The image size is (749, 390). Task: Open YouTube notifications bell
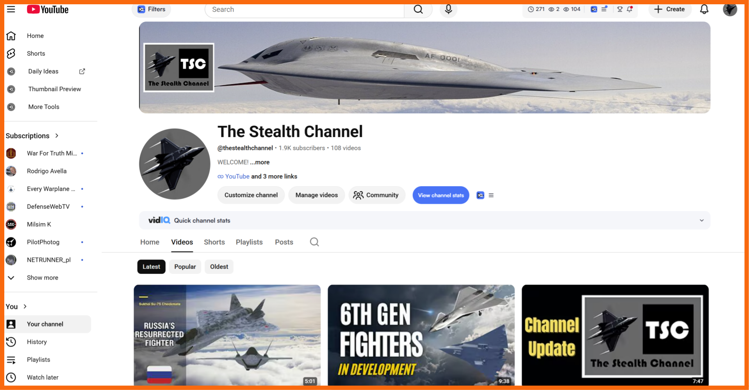[704, 9]
